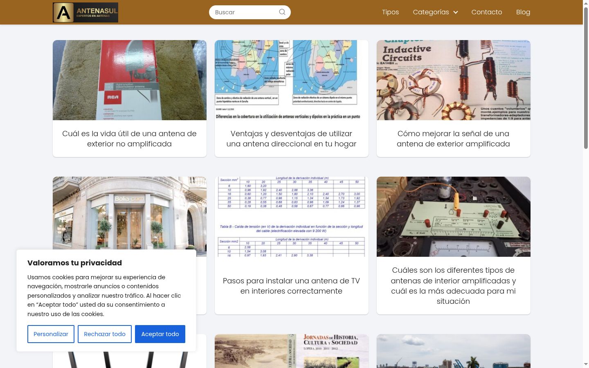
Task: Open the RCA antenna box thumbnail
Action: click(130, 80)
